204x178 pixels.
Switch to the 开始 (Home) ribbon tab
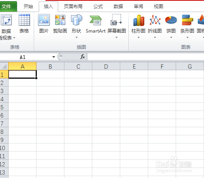[x=28, y=6]
